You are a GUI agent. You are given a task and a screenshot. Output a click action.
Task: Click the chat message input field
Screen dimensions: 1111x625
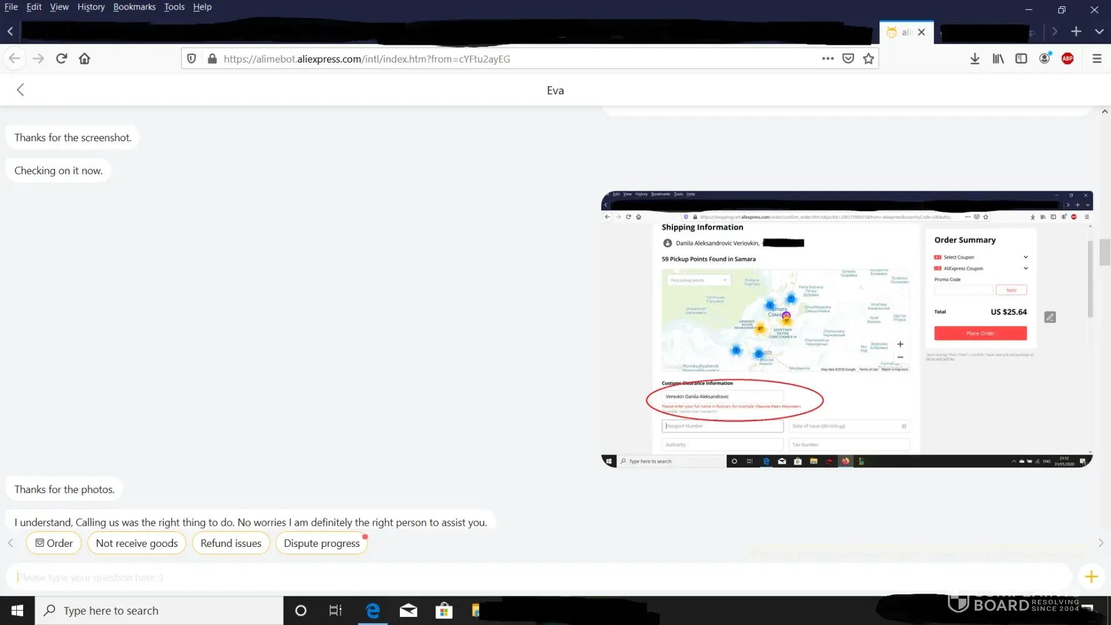(x=537, y=577)
